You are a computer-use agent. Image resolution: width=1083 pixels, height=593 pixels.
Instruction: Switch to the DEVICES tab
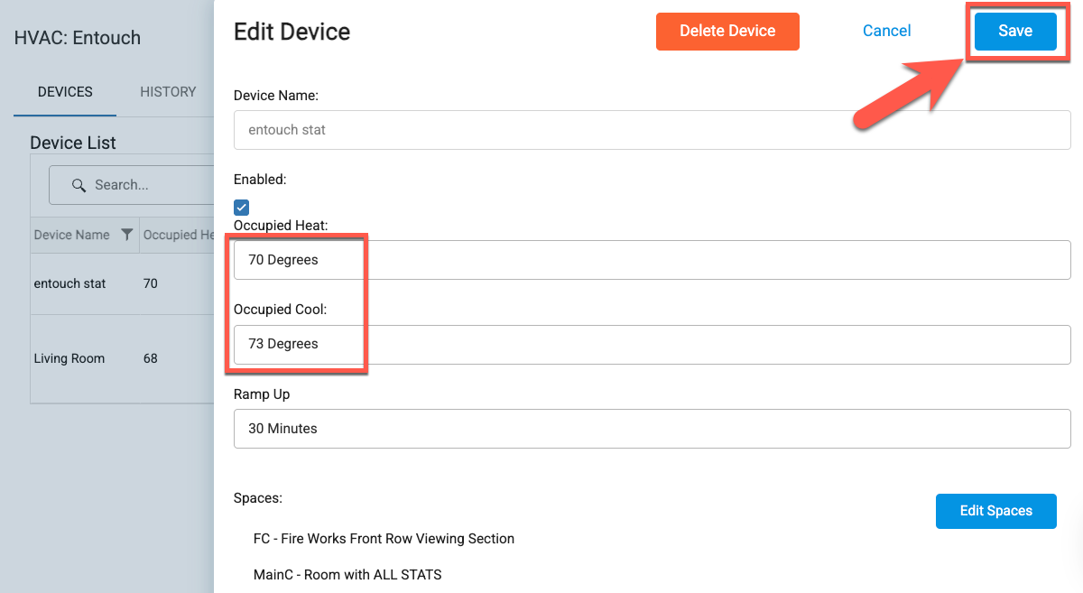(65, 92)
